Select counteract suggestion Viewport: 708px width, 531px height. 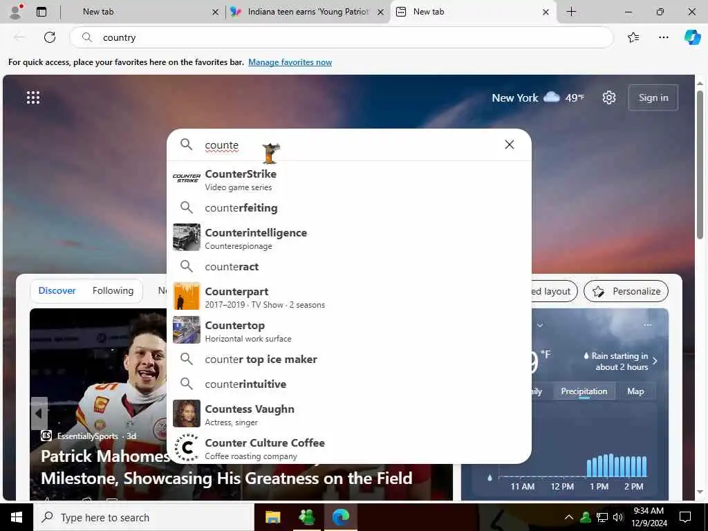pos(349,266)
